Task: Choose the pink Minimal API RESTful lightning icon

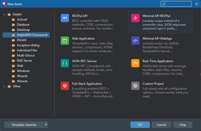Action: (x=135, y=18)
